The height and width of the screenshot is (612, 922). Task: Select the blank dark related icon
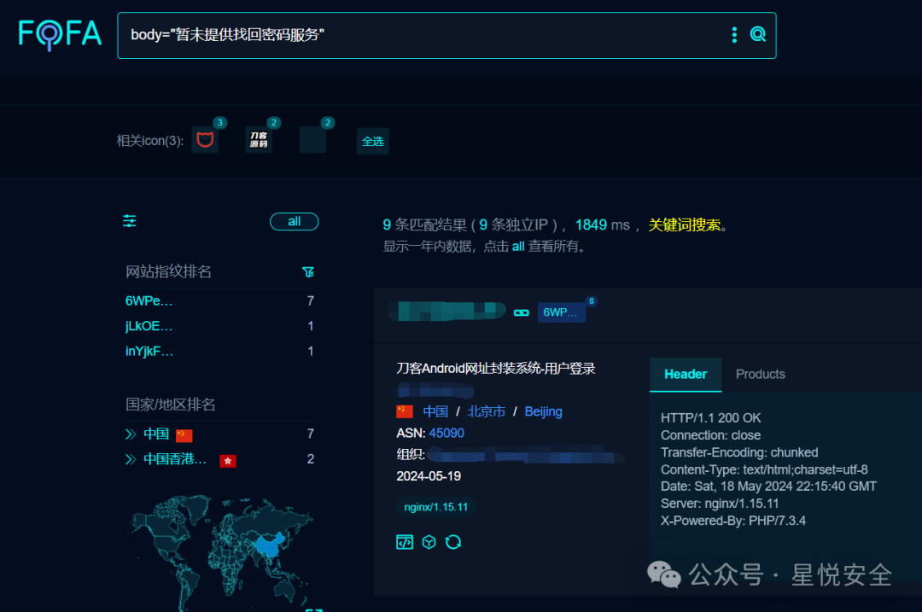point(312,140)
